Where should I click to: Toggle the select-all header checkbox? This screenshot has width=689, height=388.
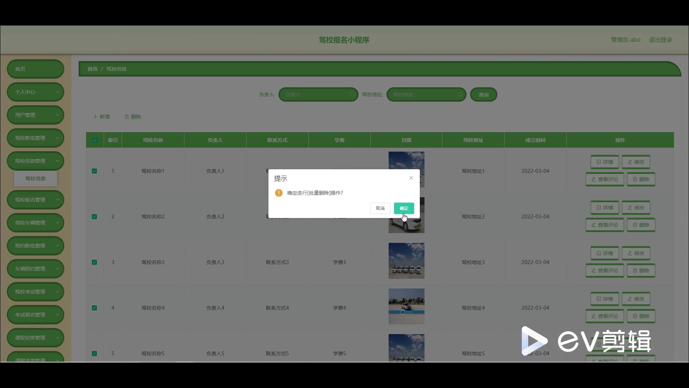pyautogui.click(x=95, y=140)
